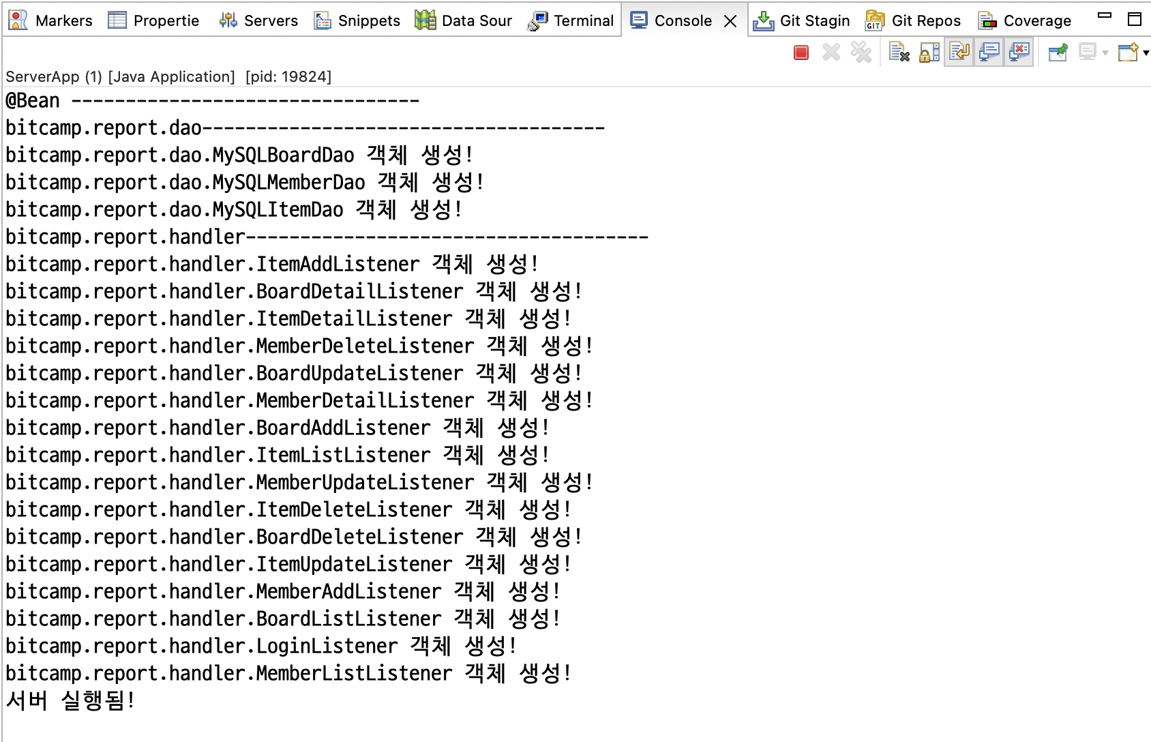Click the Remove Launch gray X icon

[831, 53]
